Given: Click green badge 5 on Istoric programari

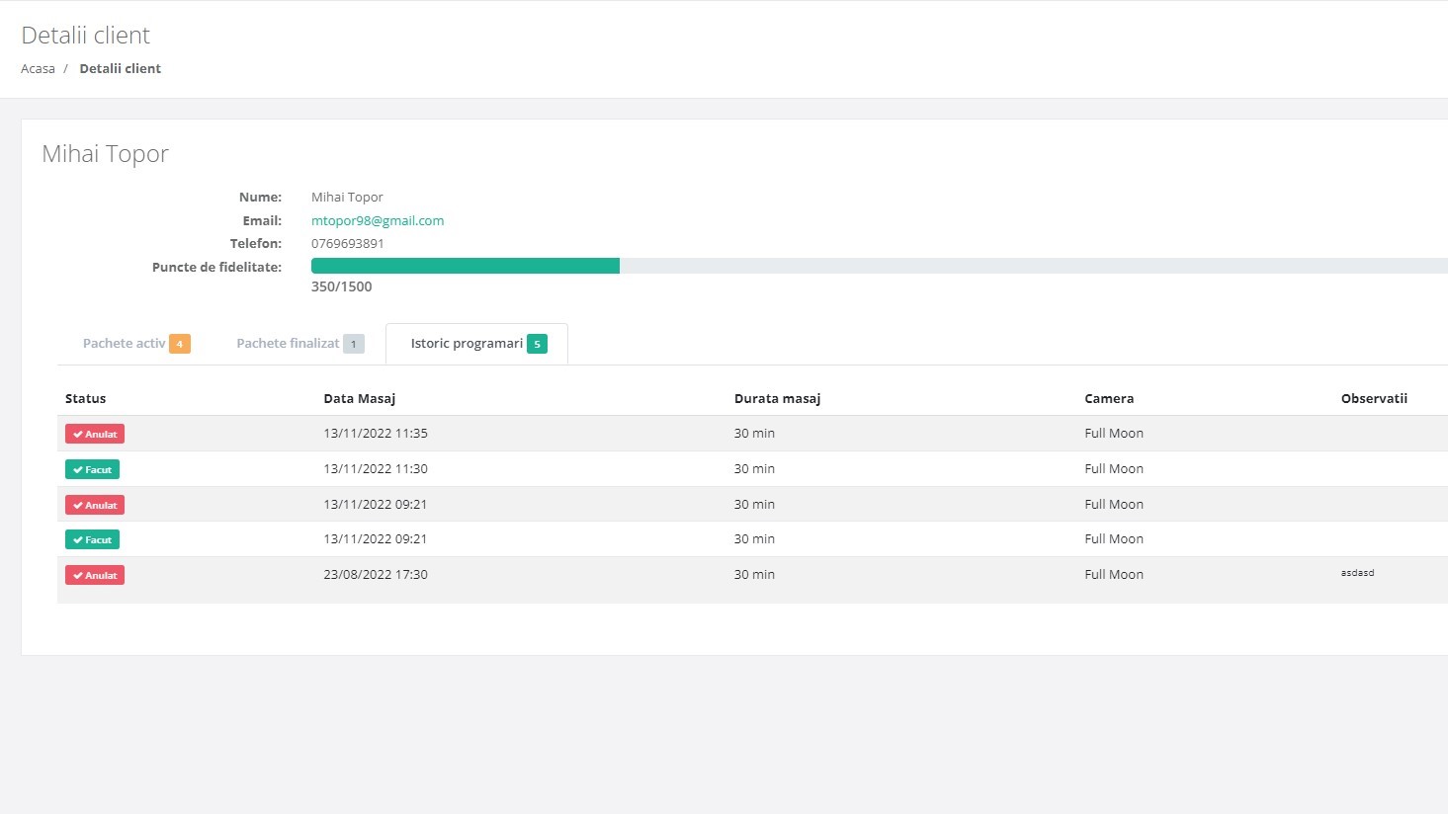Looking at the screenshot, I should (x=537, y=344).
